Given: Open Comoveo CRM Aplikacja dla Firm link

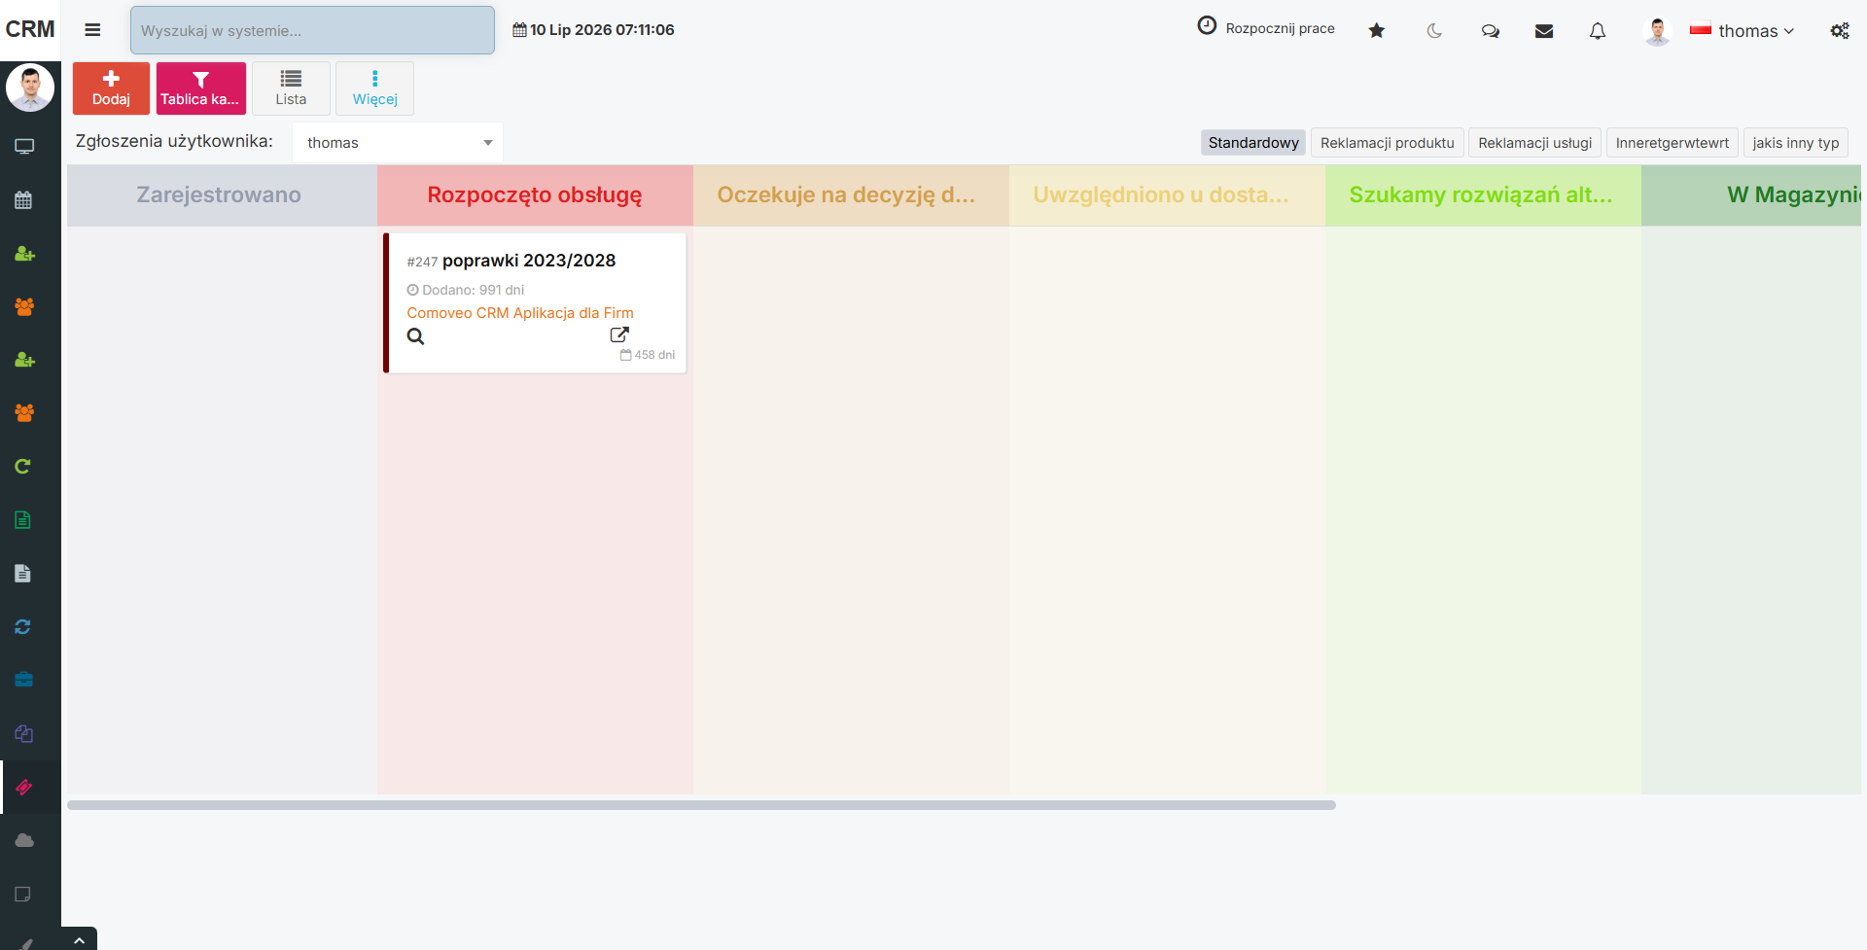Looking at the screenshot, I should tap(520, 313).
